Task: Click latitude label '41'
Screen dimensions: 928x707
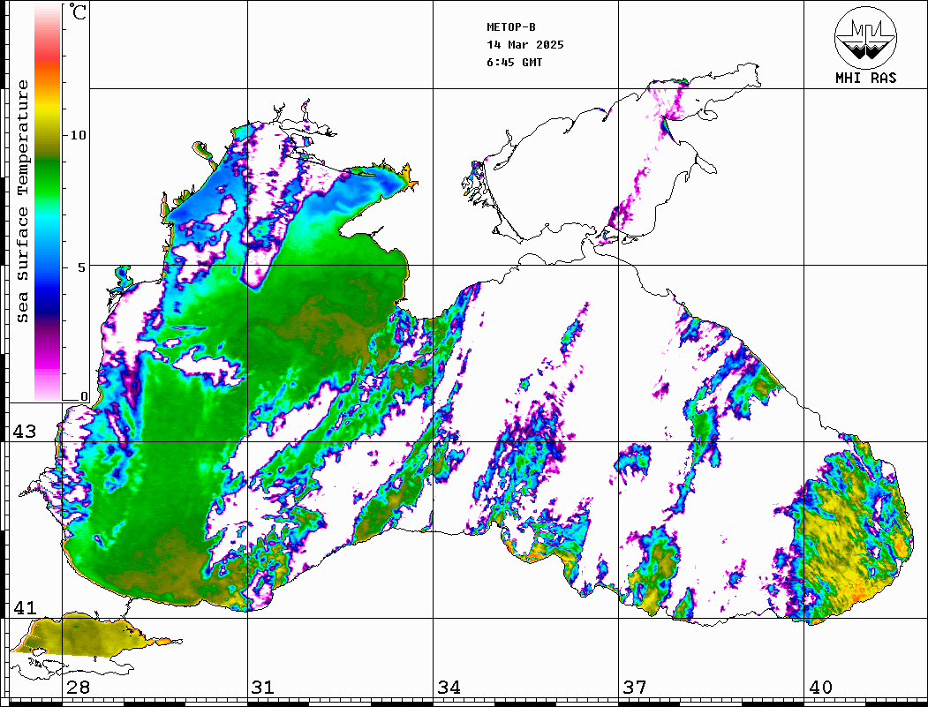Action: coord(24,607)
